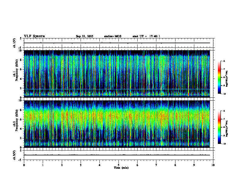
Task: Click the "-10" label on ch.1 colorbar
Action: 224,94
